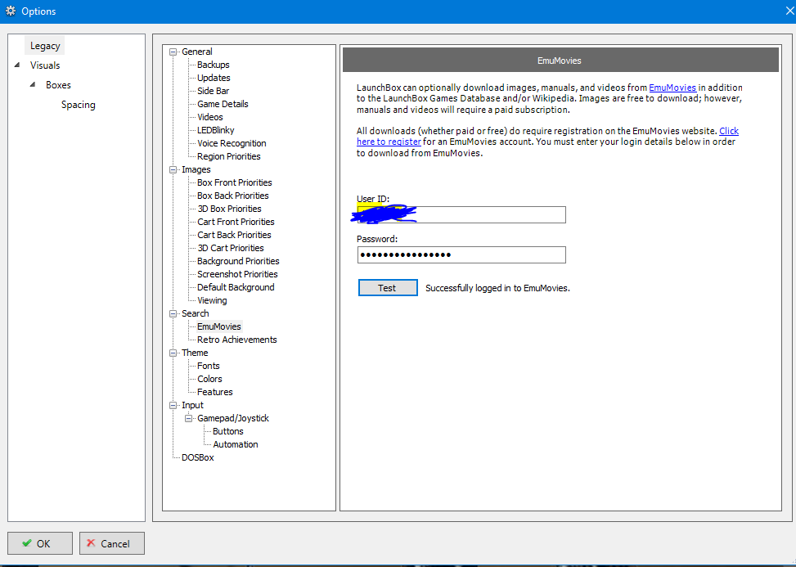Select the Legacy section
Screen dimensions: 796x567
(45, 46)
